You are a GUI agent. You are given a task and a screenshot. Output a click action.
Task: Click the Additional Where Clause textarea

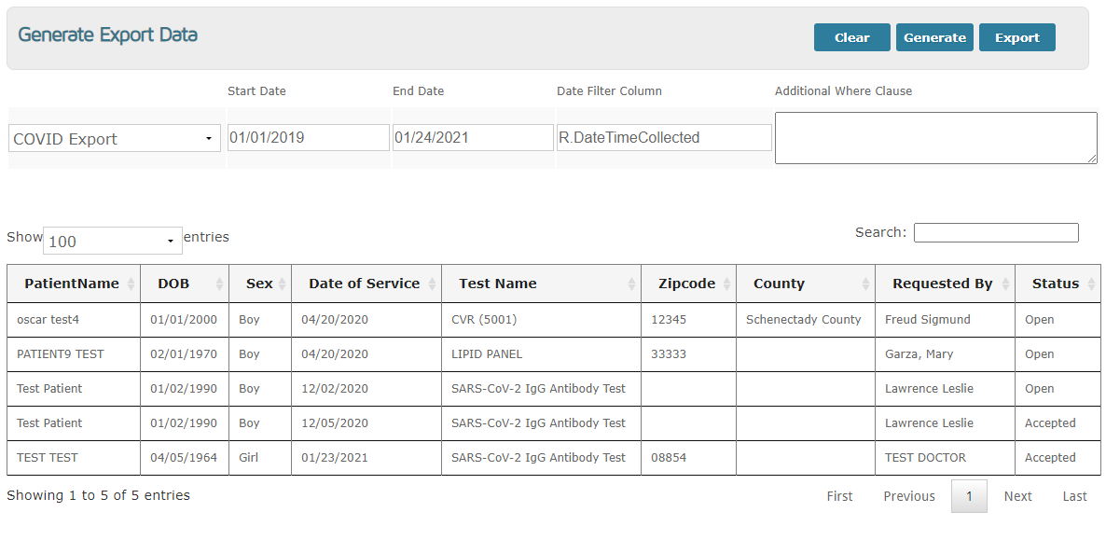[x=936, y=138]
